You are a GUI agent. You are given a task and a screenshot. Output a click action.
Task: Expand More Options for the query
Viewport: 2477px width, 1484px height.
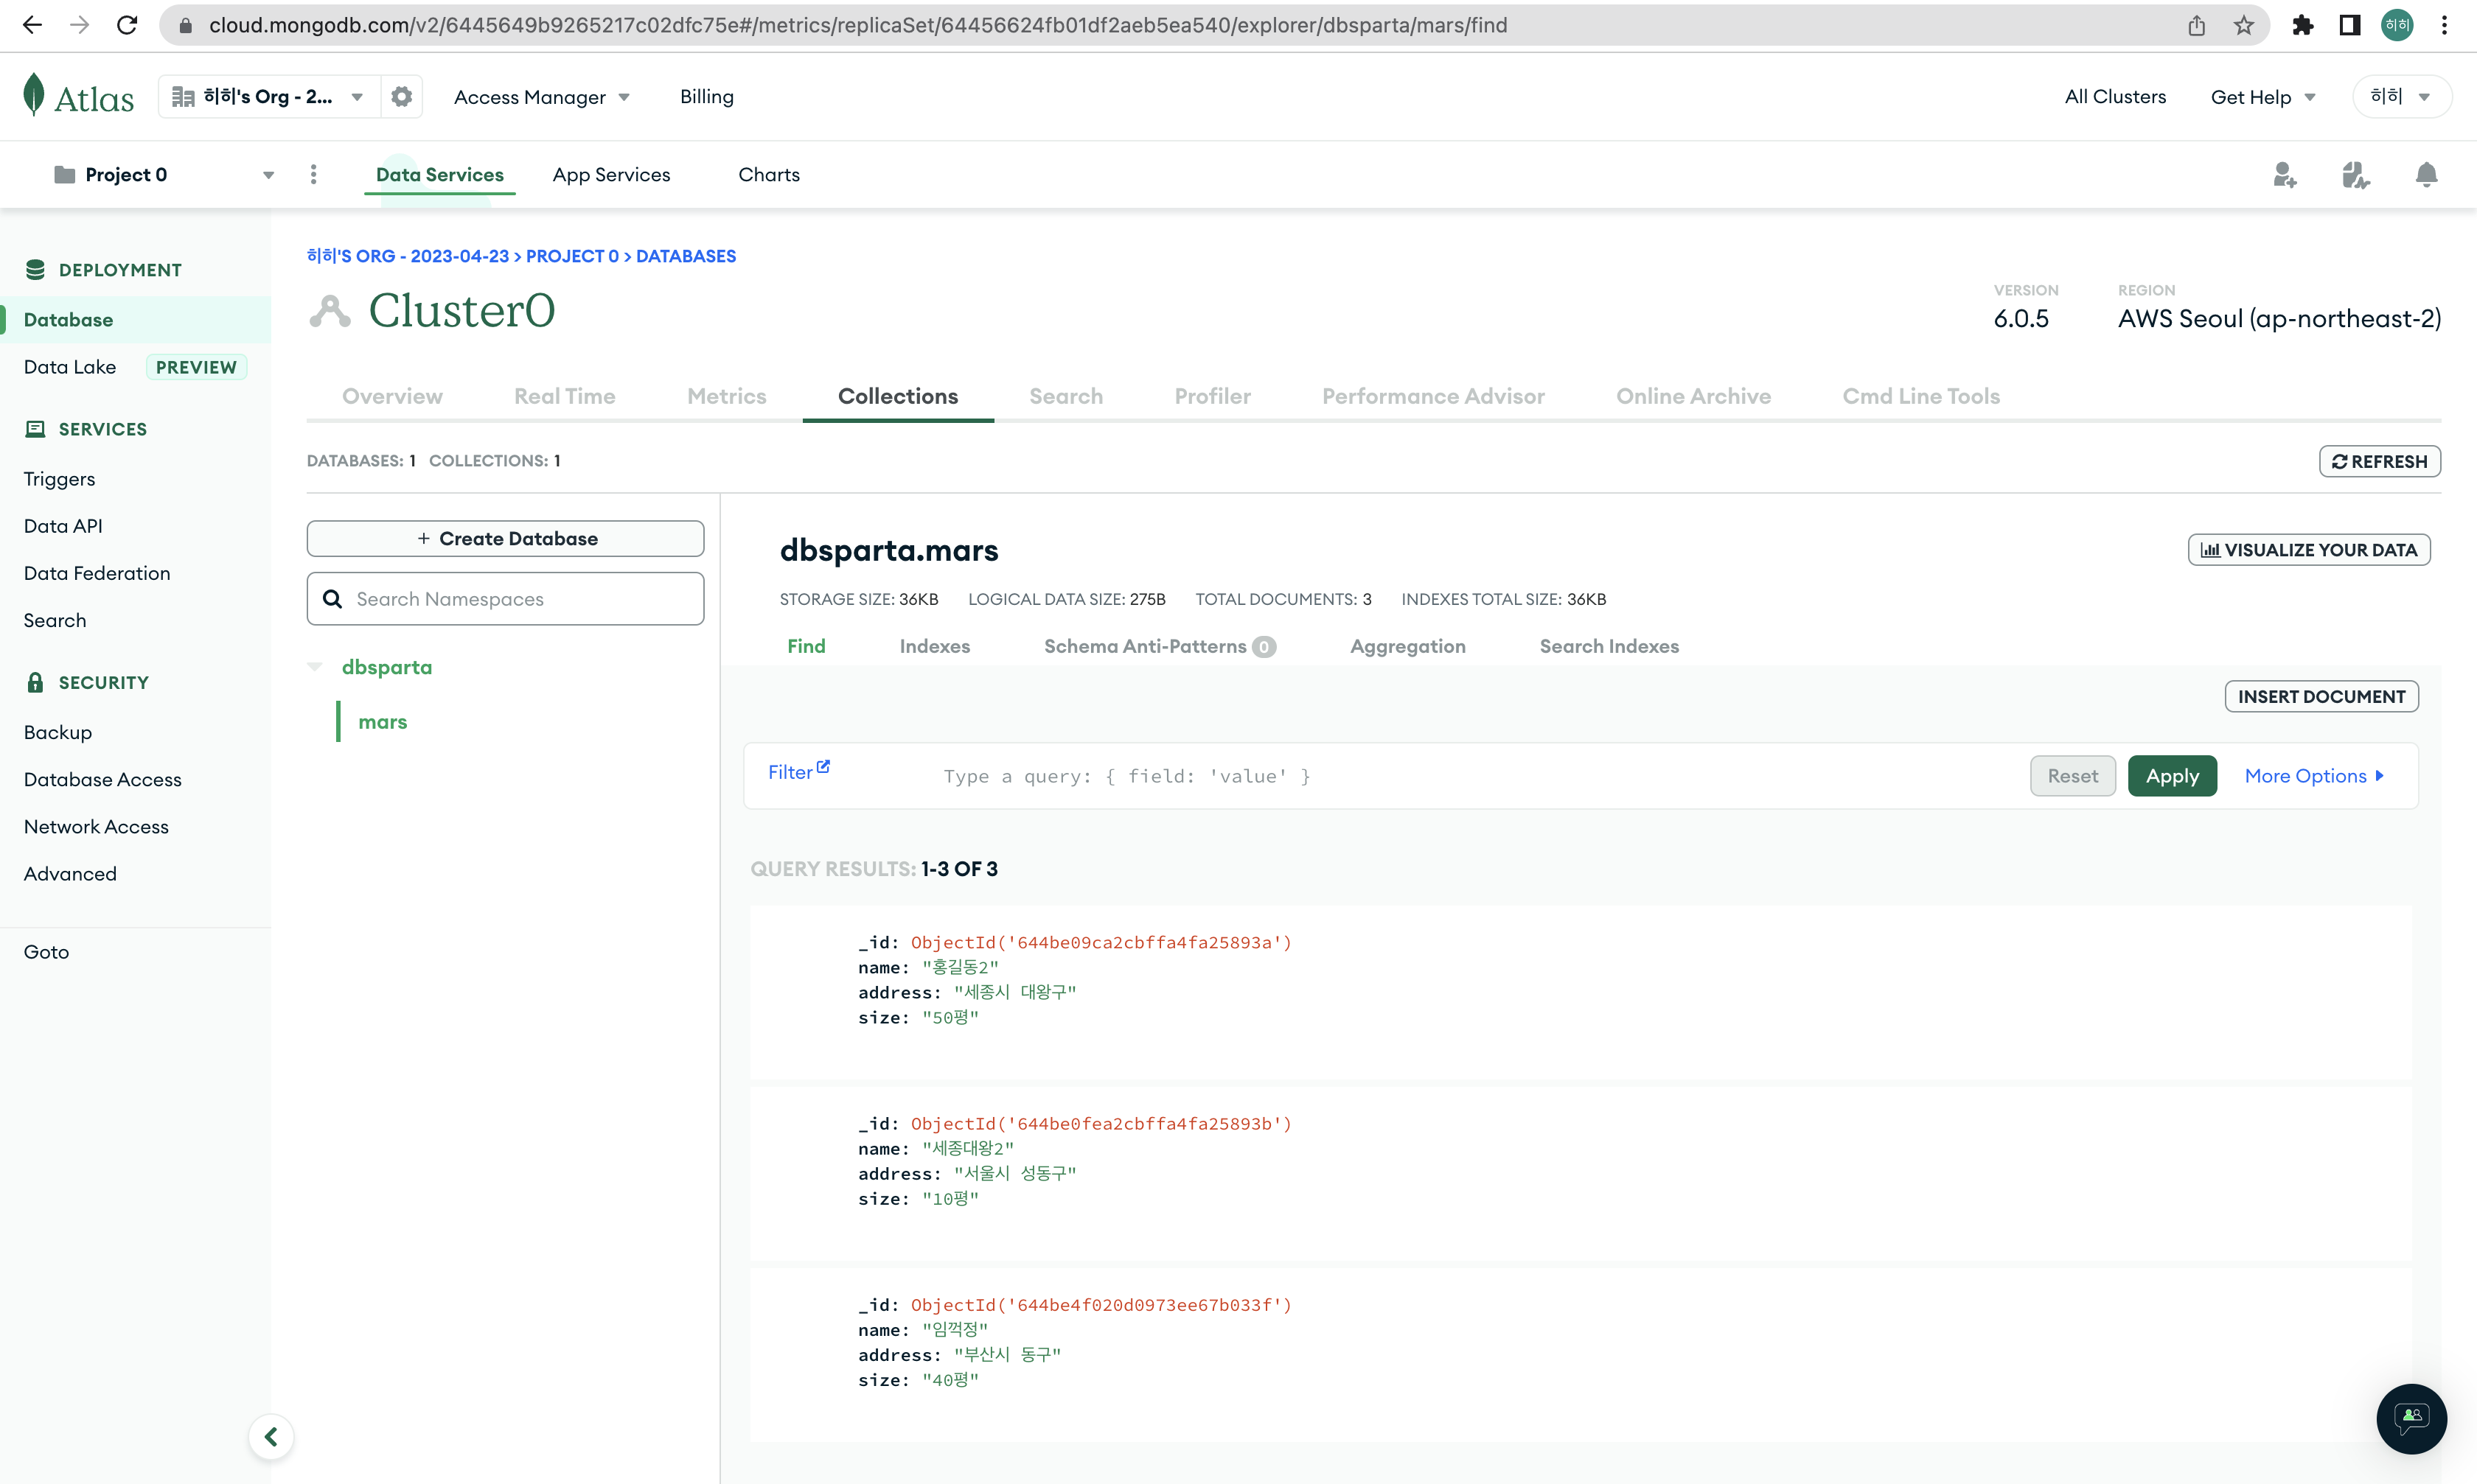(2314, 775)
